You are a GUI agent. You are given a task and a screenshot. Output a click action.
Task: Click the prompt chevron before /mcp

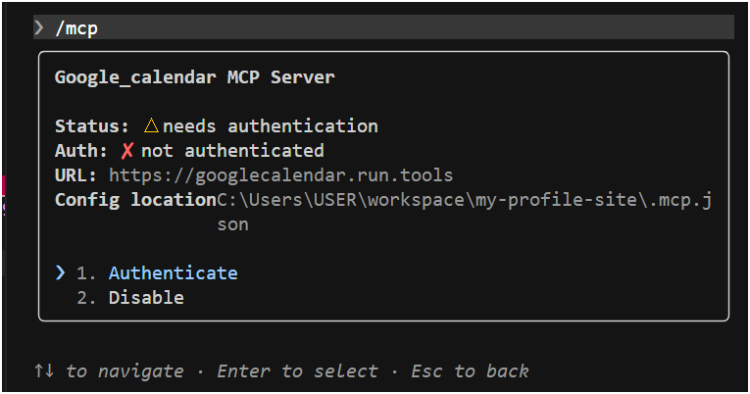coord(38,27)
